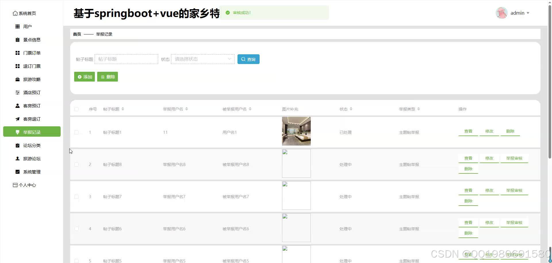Image resolution: width=552 pixels, height=263 pixels.
Task: Click the sliders icon next to 酒店预订
Action: click(18, 92)
